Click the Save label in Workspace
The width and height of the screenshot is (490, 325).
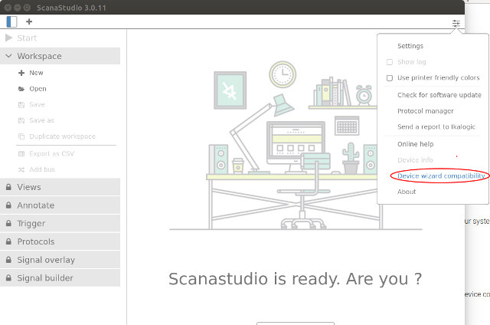point(37,105)
